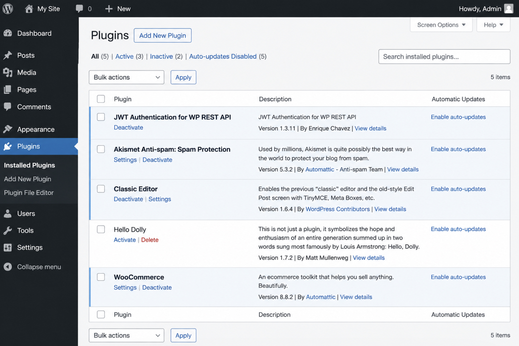Open the comments bubble icon in admin bar
Viewport: 519px width, 346px height.
click(79, 9)
